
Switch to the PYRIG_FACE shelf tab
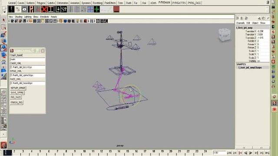tap(194, 3)
